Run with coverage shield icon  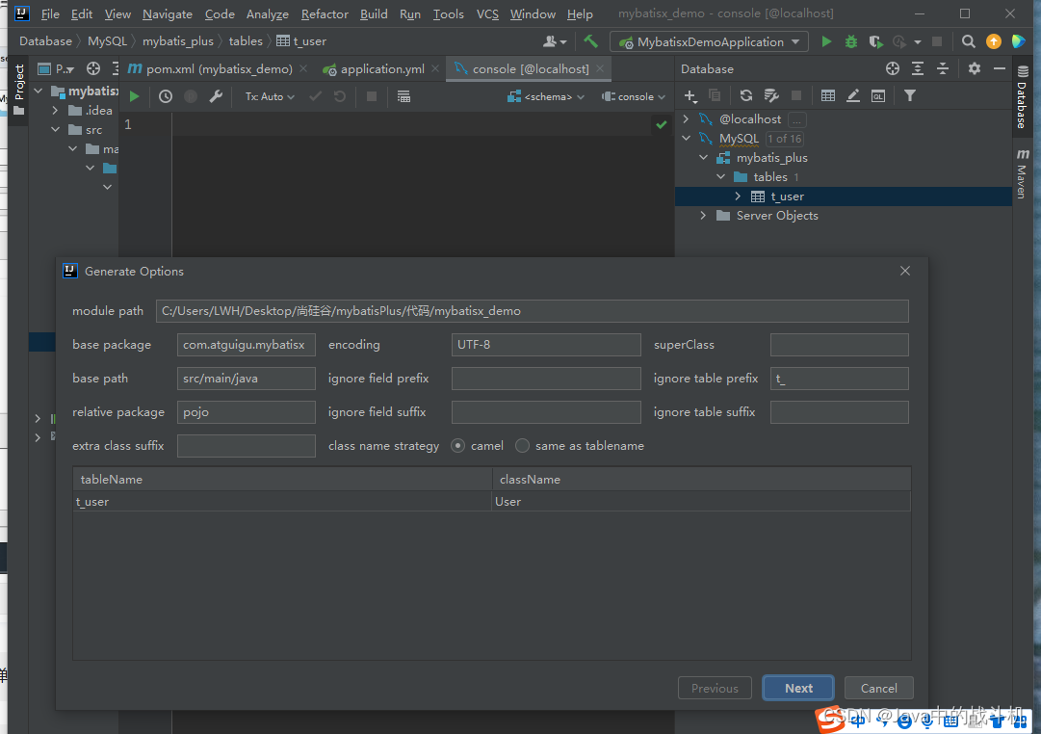pos(875,41)
